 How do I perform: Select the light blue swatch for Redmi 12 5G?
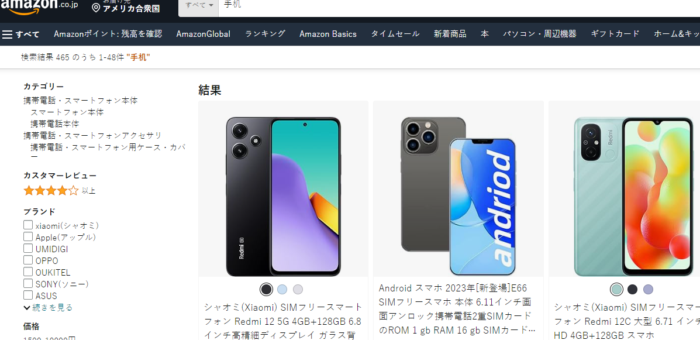point(282,289)
